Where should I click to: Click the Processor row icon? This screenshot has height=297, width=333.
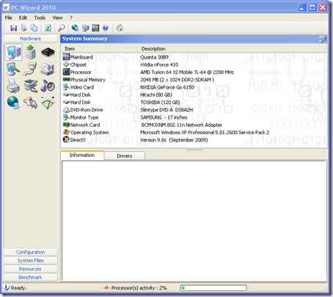[x=66, y=72]
